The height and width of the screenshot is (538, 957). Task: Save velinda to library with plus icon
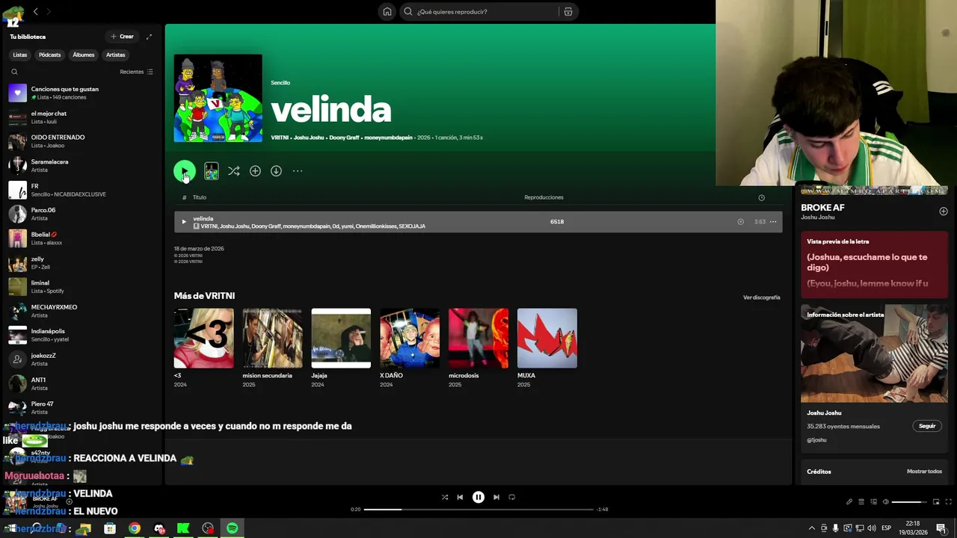[255, 171]
